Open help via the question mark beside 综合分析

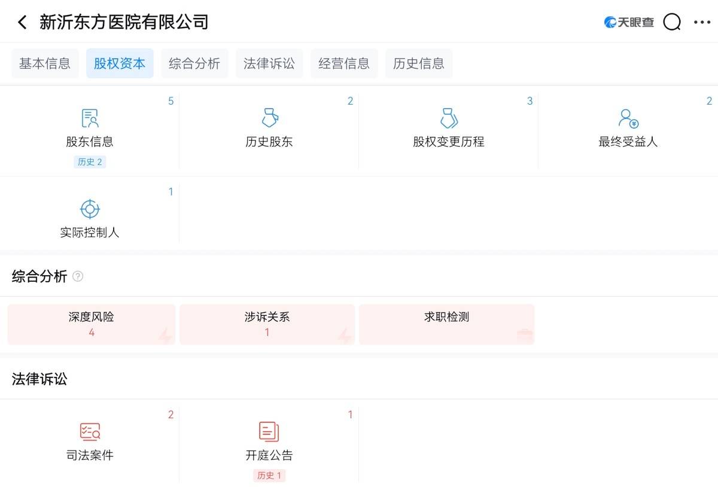(x=77, y=276)
